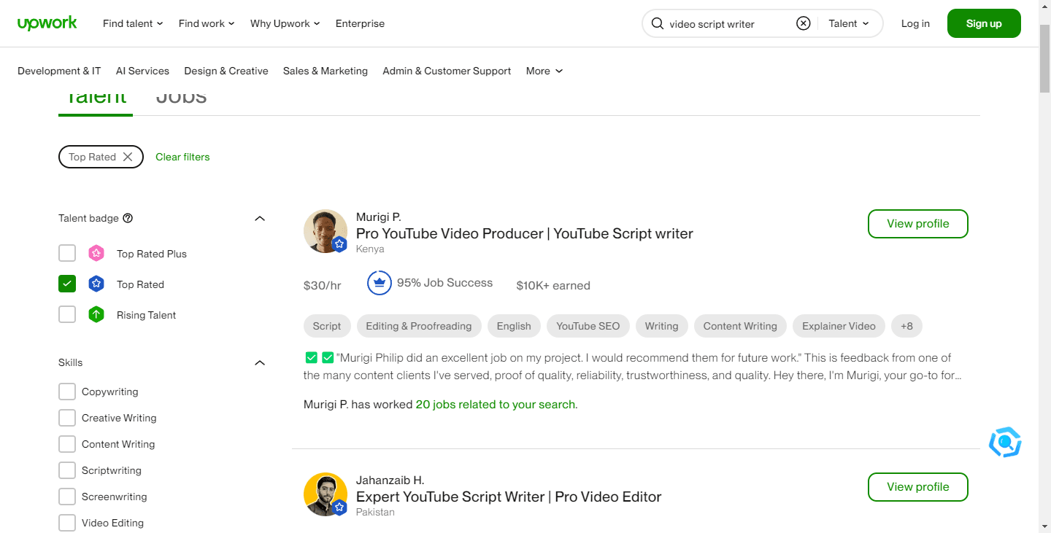Check the Content Writing skill checkbox
This screenshot has width=1051, height=533.
pyautogui.click(x=67, y=444)
